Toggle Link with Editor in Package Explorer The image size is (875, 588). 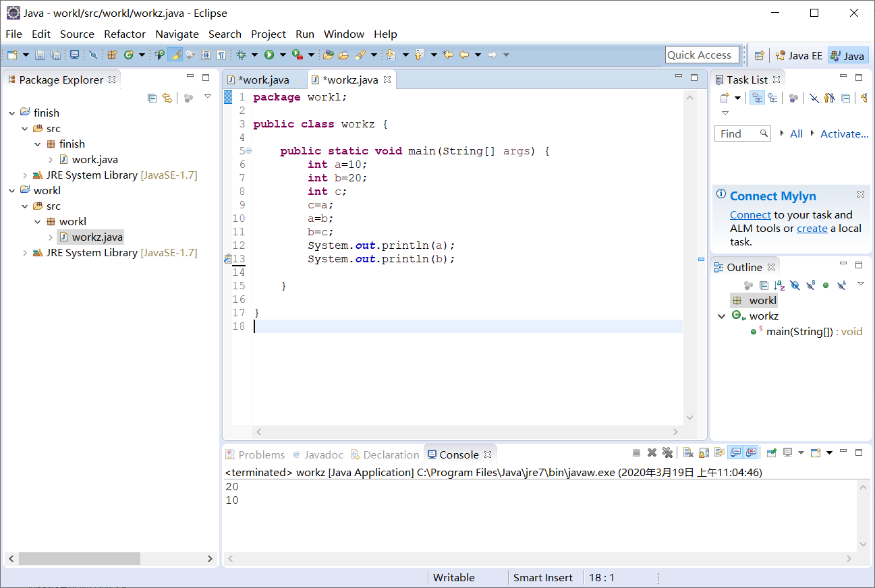click(167, 98)
